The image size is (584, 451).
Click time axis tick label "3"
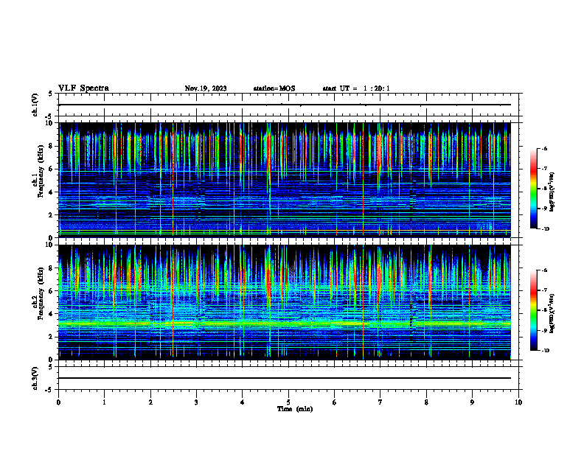tap(196, 402)
